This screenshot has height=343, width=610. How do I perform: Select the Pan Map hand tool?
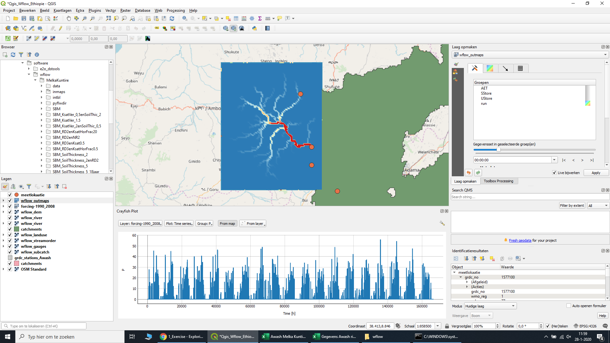point(69,18)
